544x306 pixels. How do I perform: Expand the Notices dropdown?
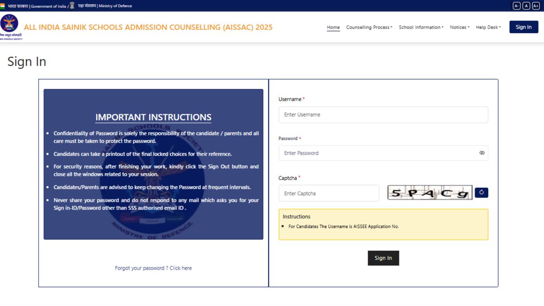(x=459, y=27)
